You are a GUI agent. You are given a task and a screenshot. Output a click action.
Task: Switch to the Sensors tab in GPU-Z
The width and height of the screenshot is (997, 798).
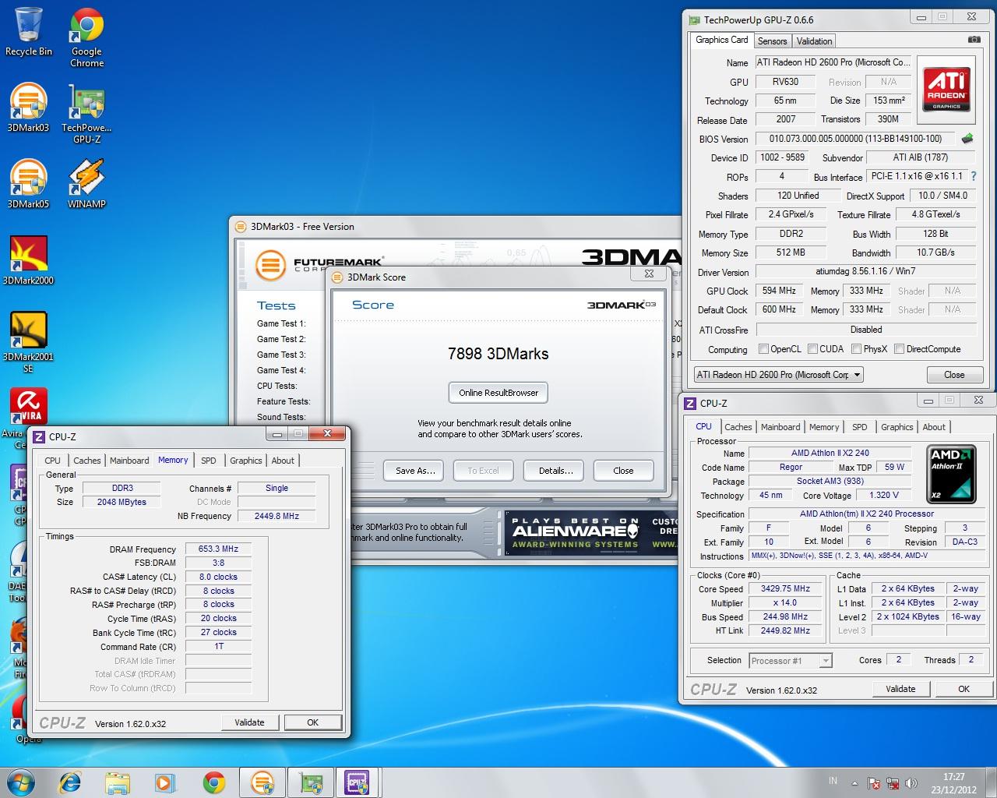pyautogui.click(x=772, y=41)
